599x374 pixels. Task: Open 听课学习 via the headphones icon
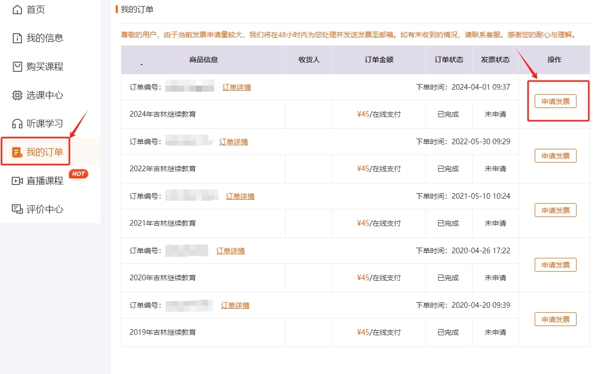click(x=17, y=123)
